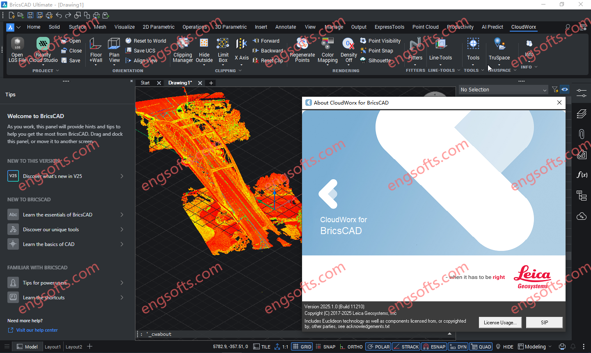Screen dimensions: 591x353
Task: Open the Parameters f(x) panel
Action: tap(582, 175)
